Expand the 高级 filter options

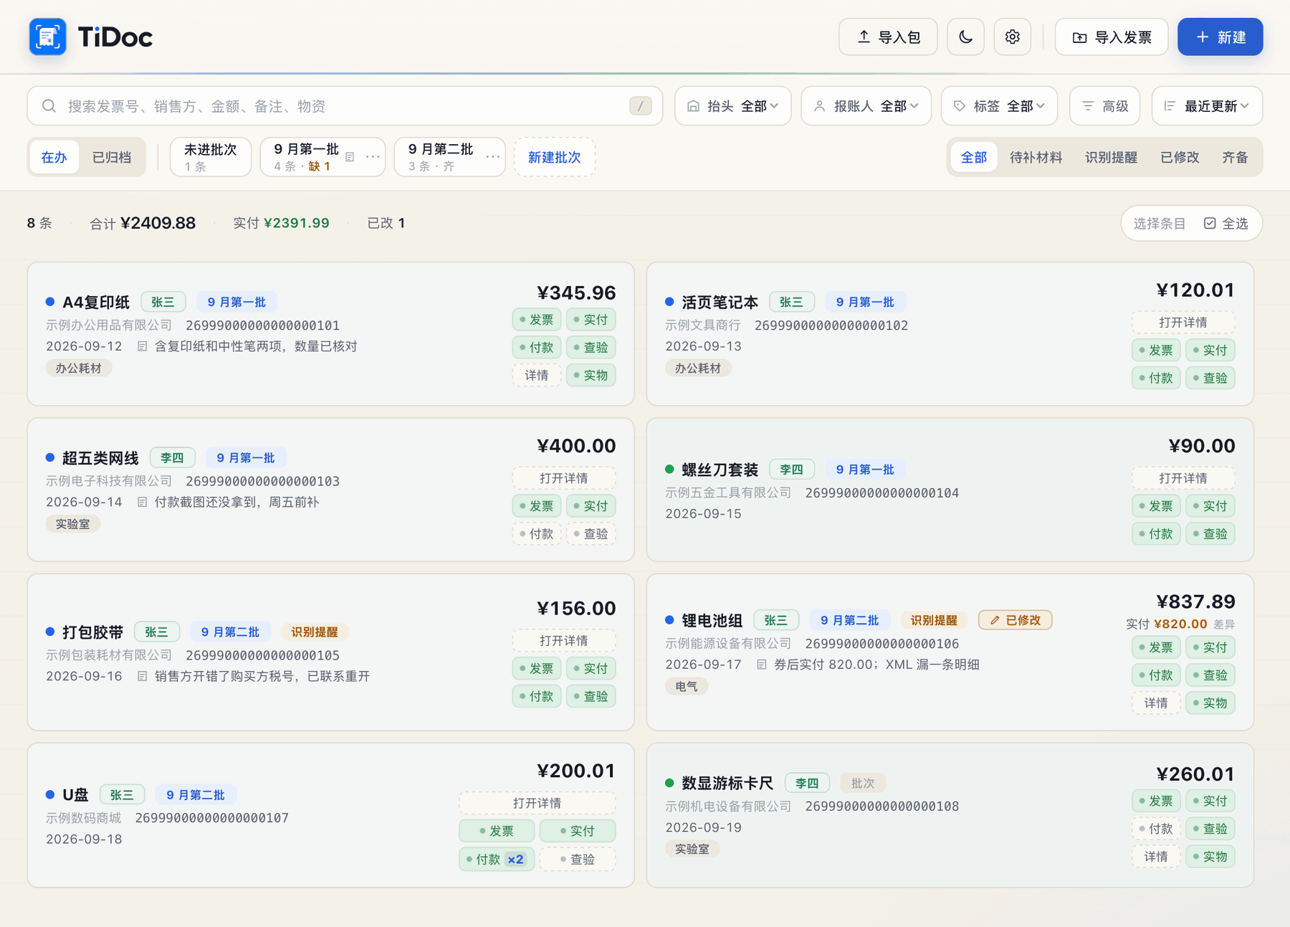pos(1105,106)
